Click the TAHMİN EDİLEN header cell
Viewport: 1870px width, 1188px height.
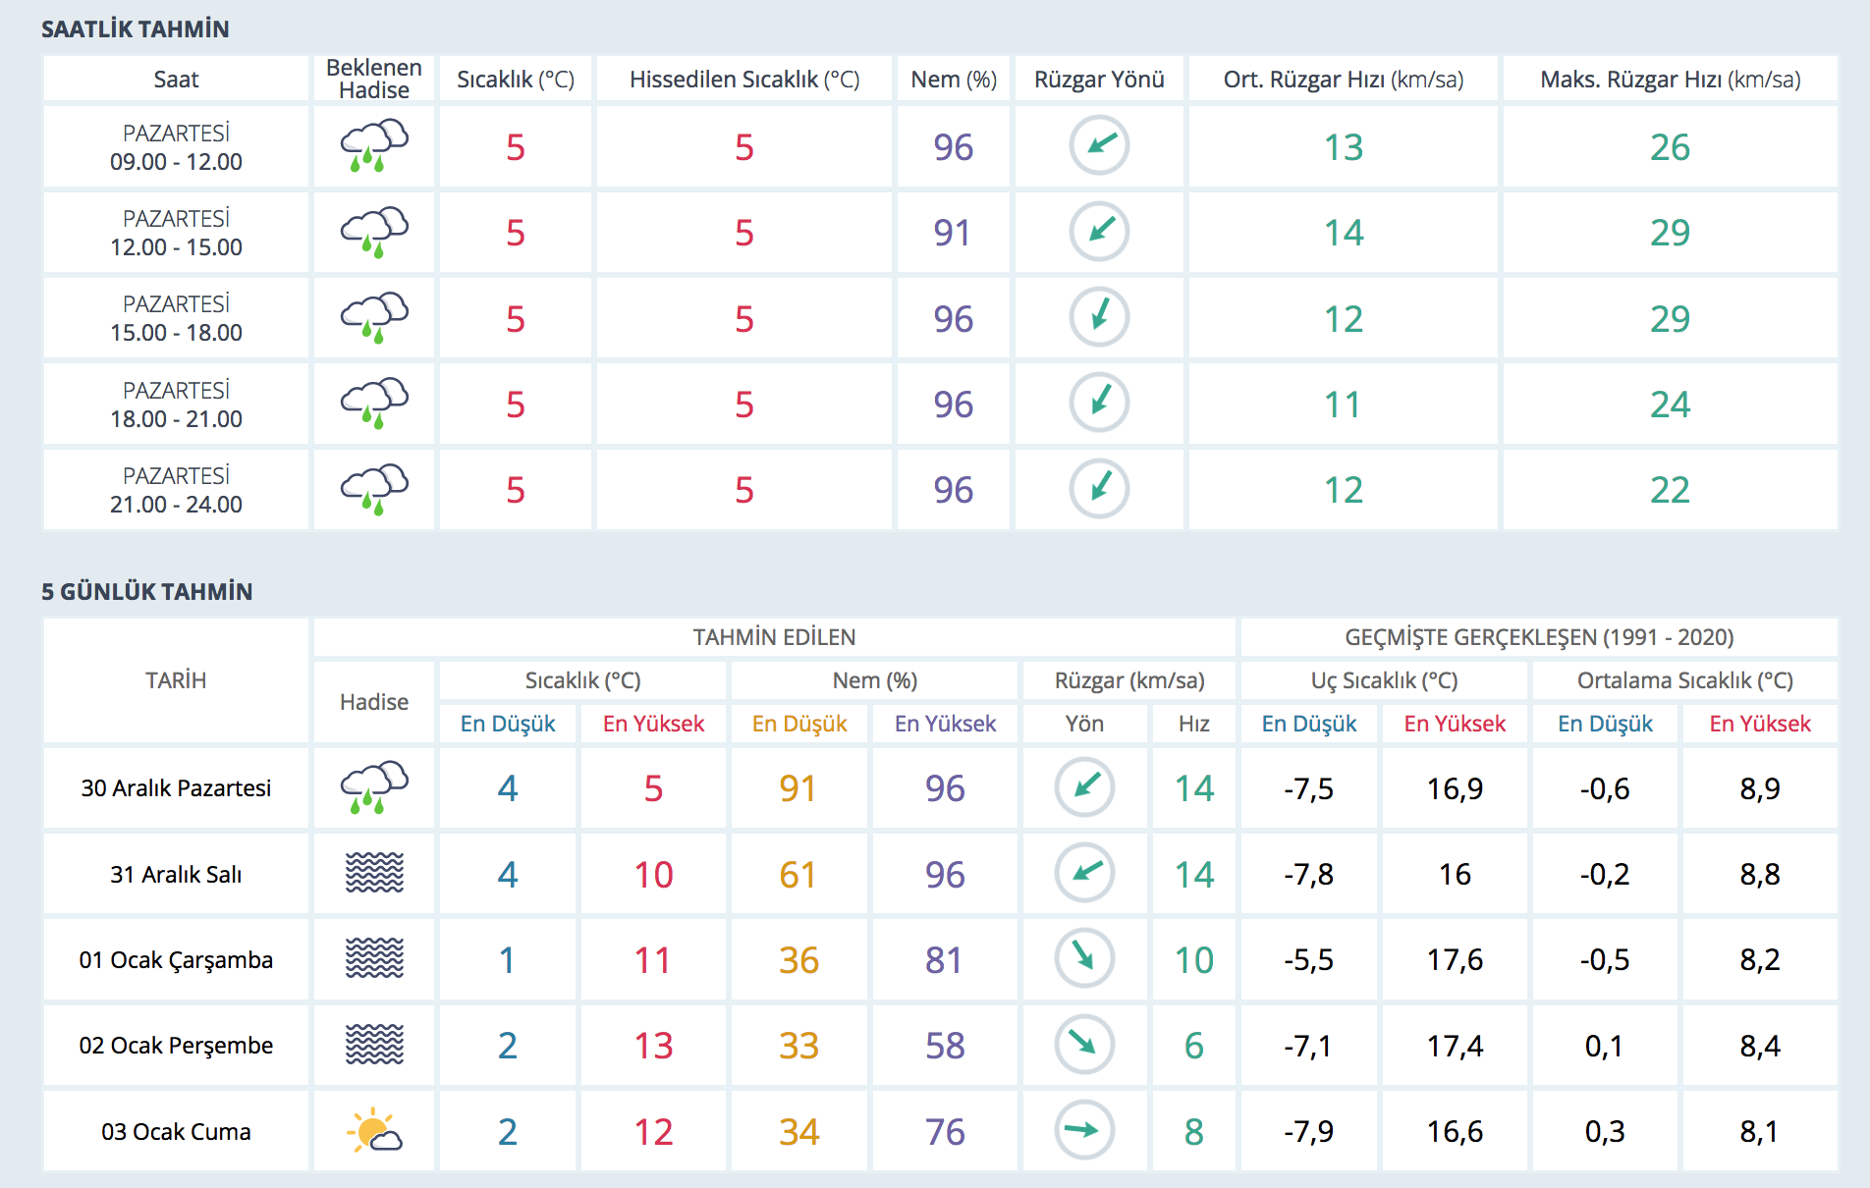[x=774, y=637]
